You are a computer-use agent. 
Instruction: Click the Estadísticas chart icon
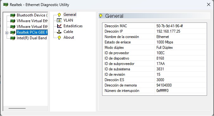coord(59,26)
